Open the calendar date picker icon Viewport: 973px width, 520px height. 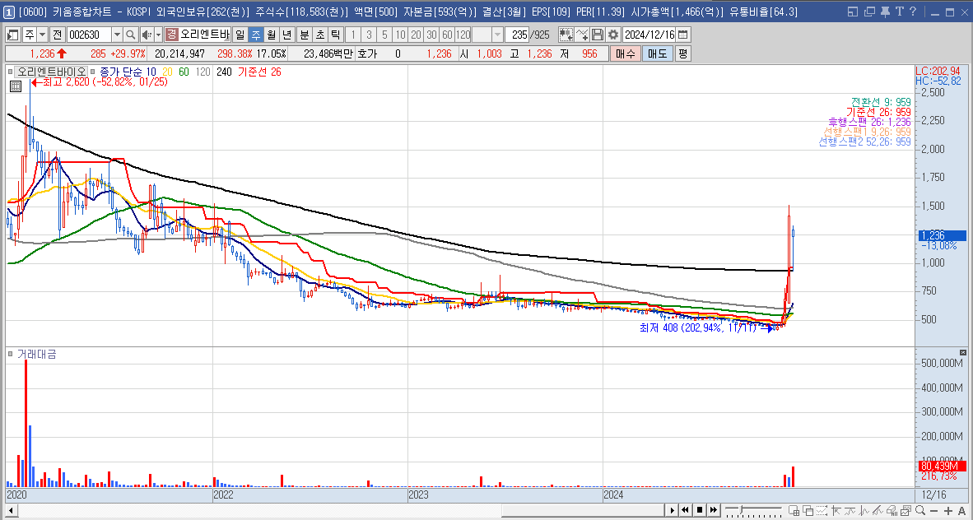tap(682, 35)
